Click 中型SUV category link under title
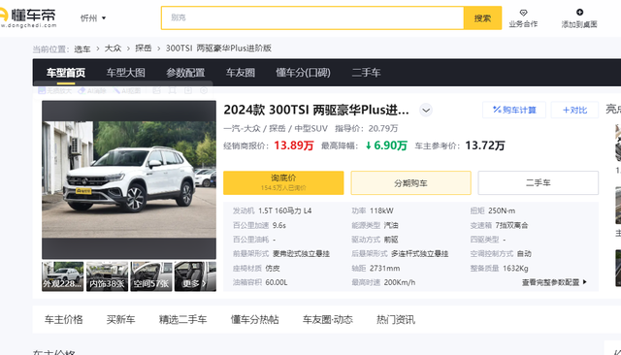Image resolution: width=621 pixels, height=355 pixels. point(310,128)
